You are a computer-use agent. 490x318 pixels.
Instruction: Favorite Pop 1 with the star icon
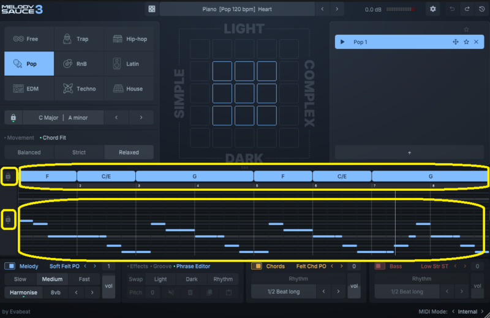coord(466,42)
